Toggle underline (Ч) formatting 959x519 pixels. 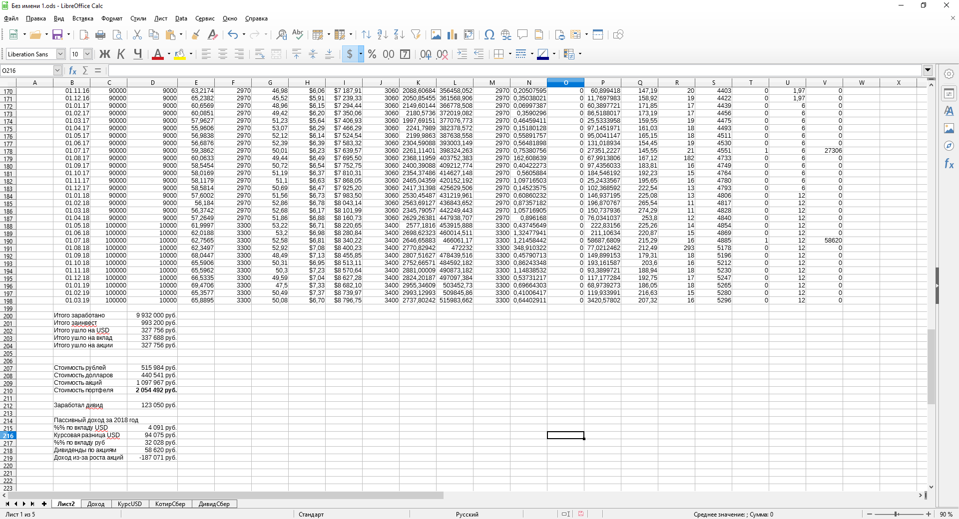tap(138, 54)
